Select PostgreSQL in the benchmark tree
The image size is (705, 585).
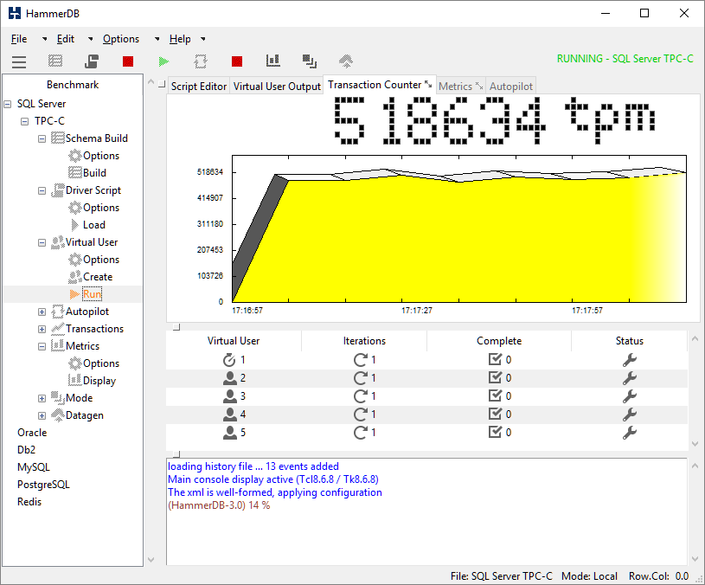click(x=43, y=485)
